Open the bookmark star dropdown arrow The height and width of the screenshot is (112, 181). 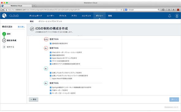[119, 10]
